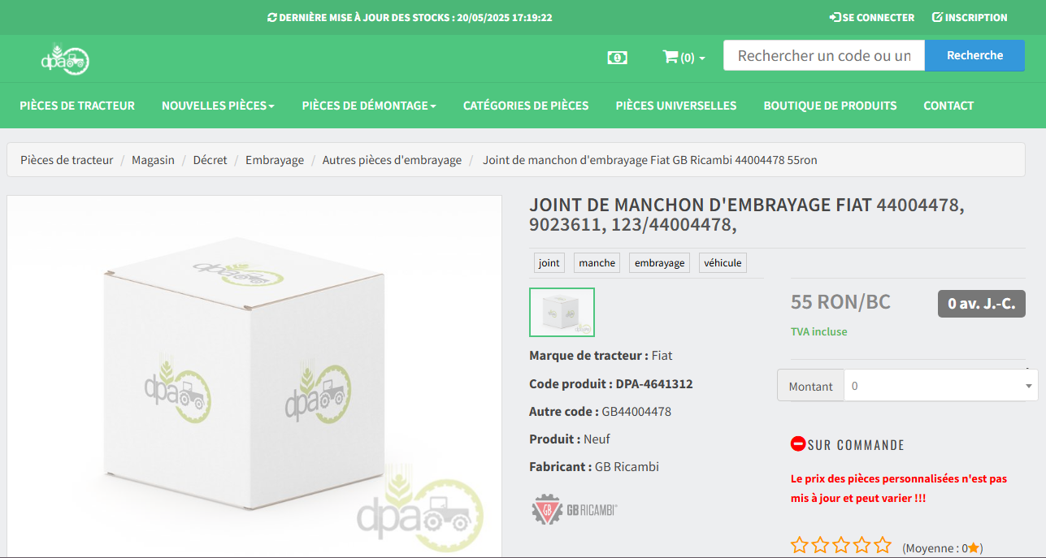1046x558 pixels.
Task: Open the currency banknote icon
Action: tap(618, 58)
